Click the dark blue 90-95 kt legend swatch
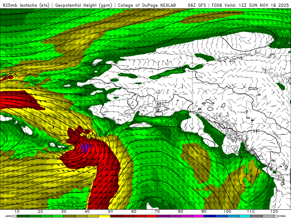 pyautogui.click(x=210, y=216)
